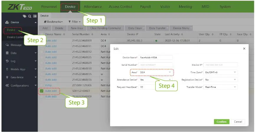Check the row with serial 2145223460030
This screenshot has width=255, height=133.
point(42,69)
